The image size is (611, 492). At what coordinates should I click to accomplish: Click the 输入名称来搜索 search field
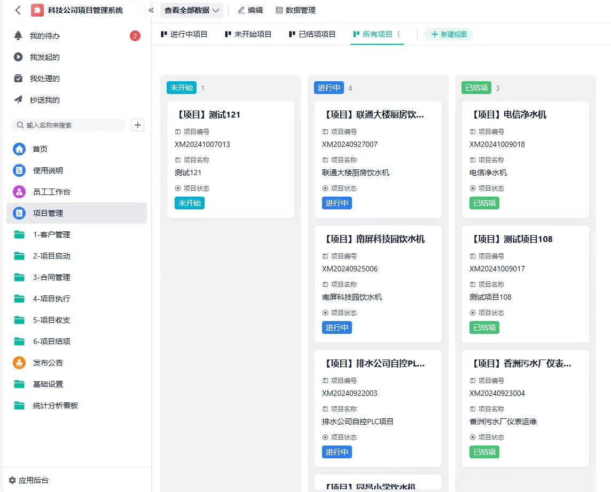tap(68, 125)
